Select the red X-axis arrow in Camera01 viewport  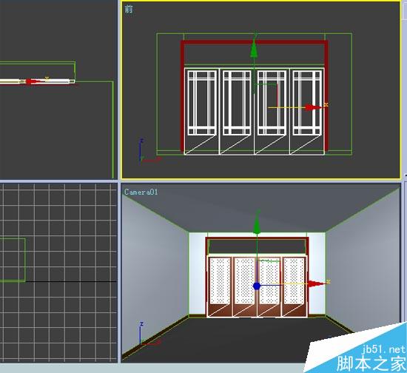coord(317,283)
